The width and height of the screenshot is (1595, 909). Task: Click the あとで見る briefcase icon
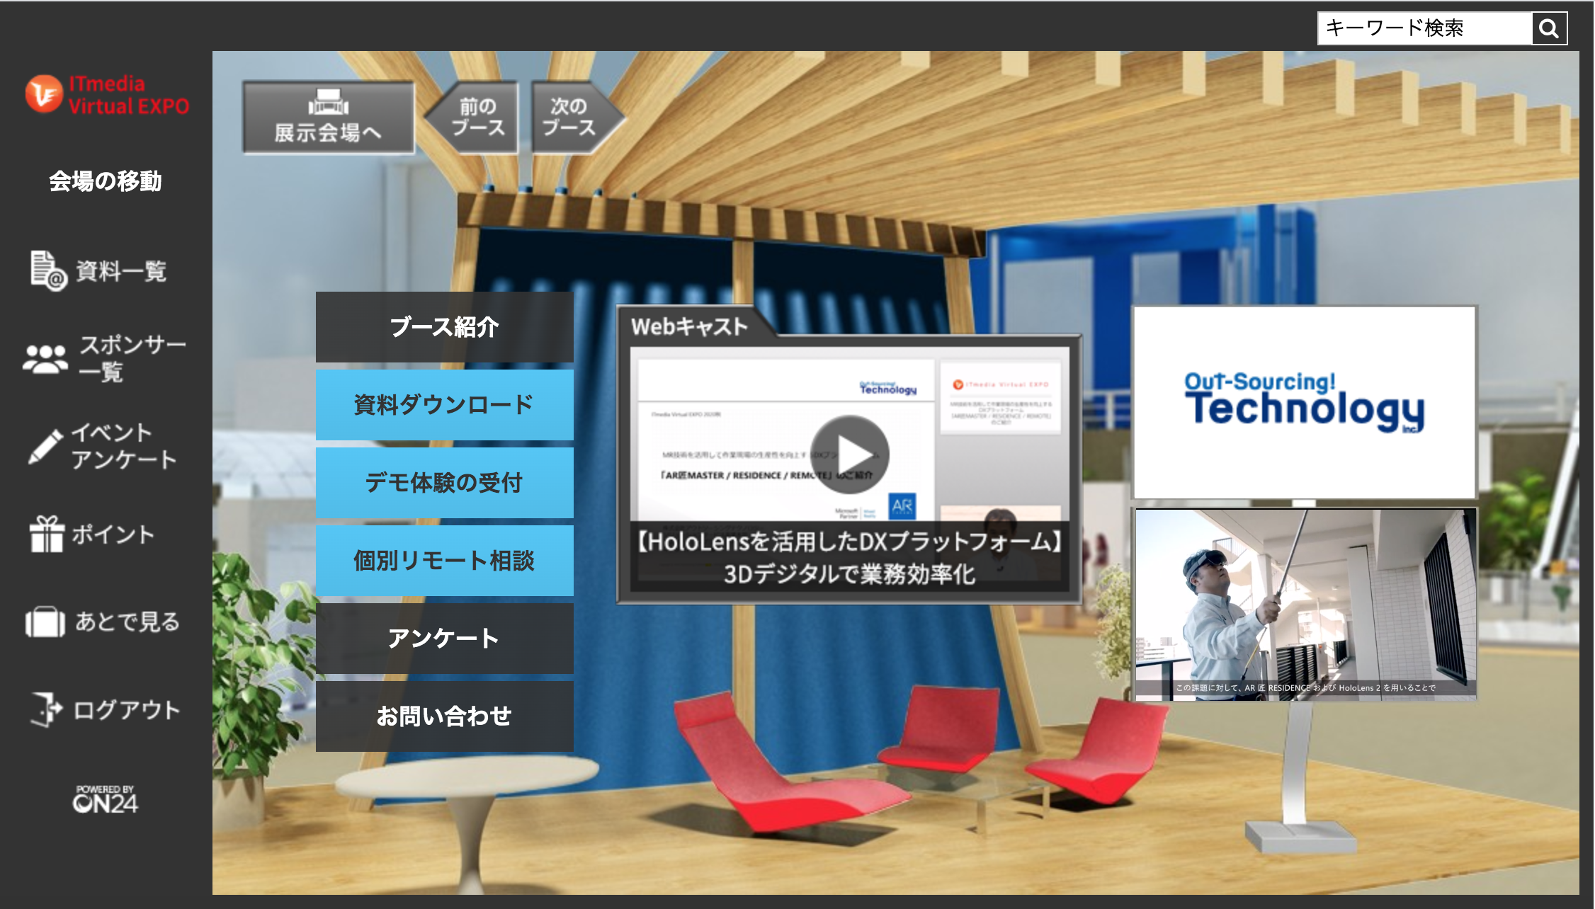(x=45, y=622)
